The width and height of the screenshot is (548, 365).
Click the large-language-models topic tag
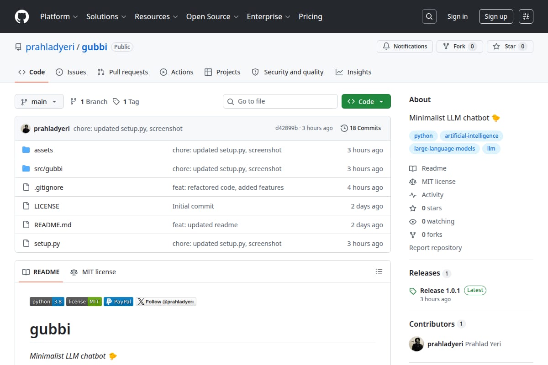(x=445, y=149)
